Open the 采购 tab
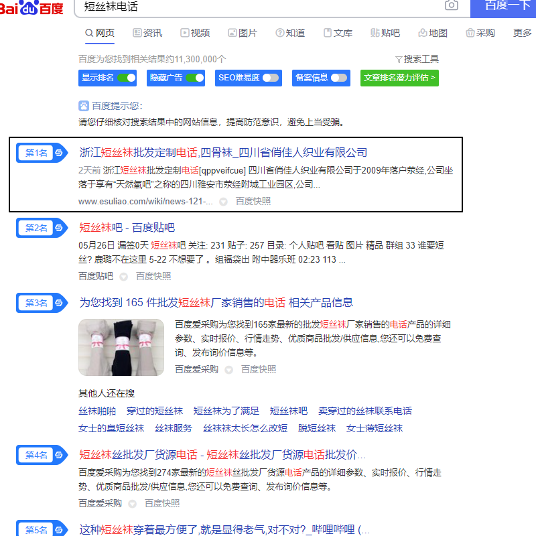The image size is (536, 536). click(x=480, y=33)
